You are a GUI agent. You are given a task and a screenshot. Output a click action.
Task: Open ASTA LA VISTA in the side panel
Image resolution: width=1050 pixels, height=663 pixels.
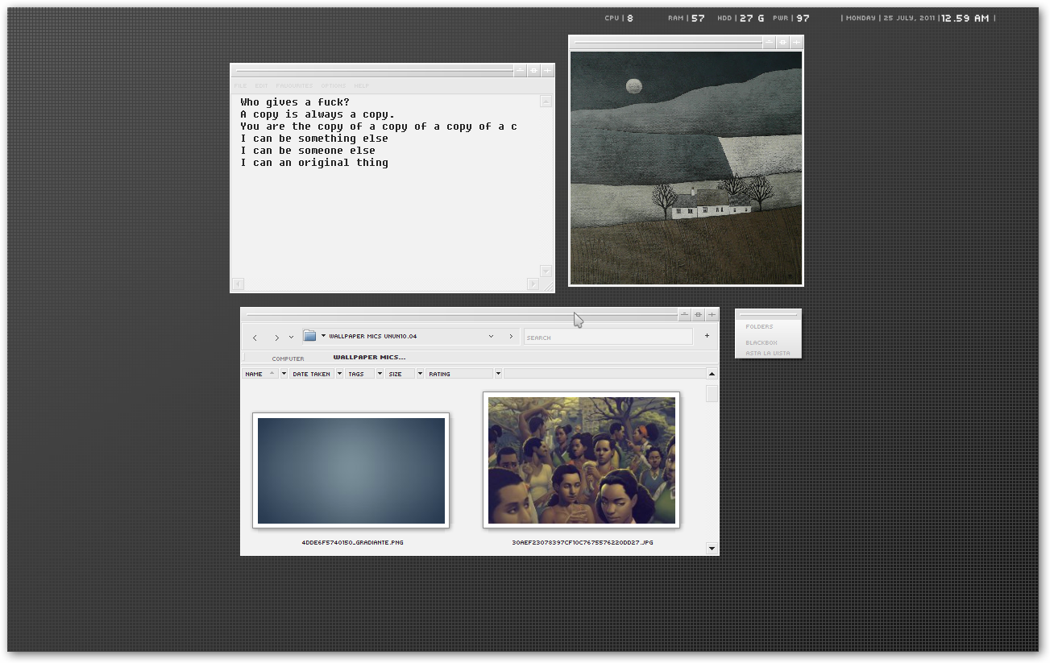768,353
